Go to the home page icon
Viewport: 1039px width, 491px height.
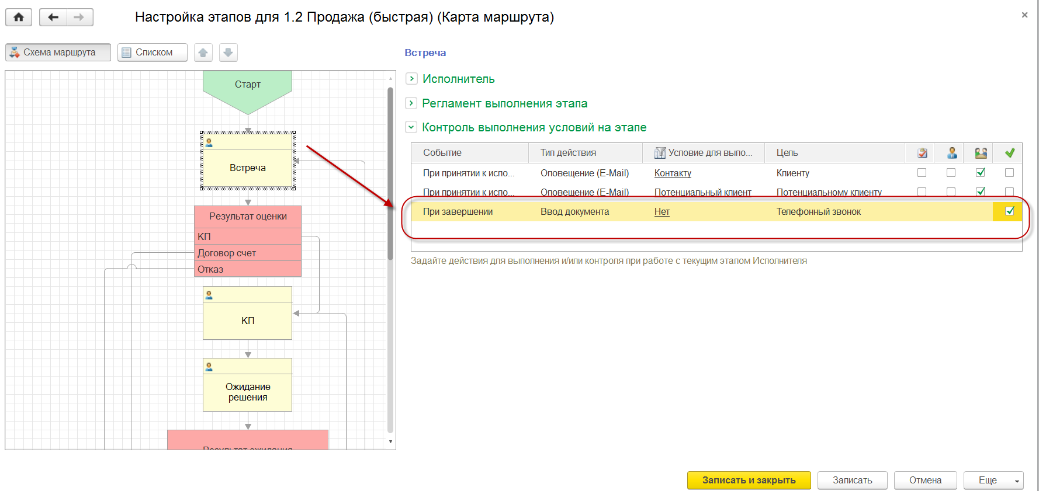19,17
